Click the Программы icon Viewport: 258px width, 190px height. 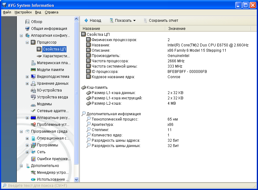click(33, 145)
